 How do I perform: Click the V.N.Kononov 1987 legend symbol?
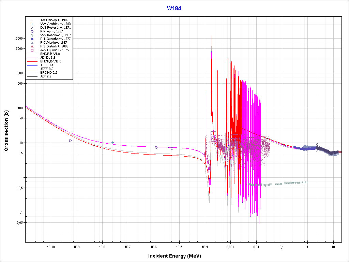pyautogui.click(x=32, y=35)
